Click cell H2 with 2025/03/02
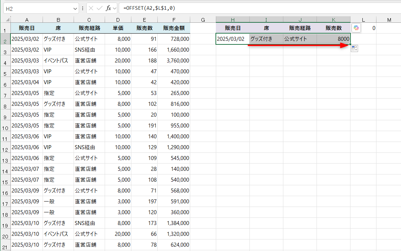401x251 pixels. [x=233, y=39]
